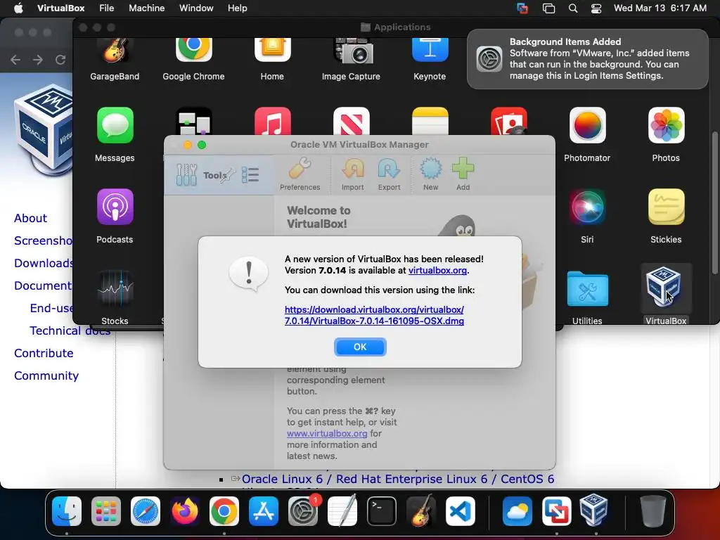
Task: Open the Help menu
Action: pyautogui.click(x=238, y=8)
